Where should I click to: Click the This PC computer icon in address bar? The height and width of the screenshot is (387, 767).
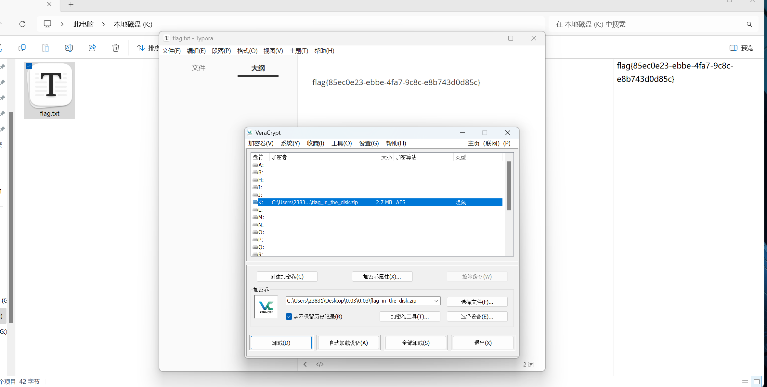click(x=47, y=24)
